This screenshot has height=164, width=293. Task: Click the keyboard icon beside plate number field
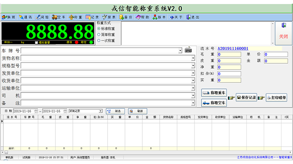pyautogui.click(x=188, y=50)
